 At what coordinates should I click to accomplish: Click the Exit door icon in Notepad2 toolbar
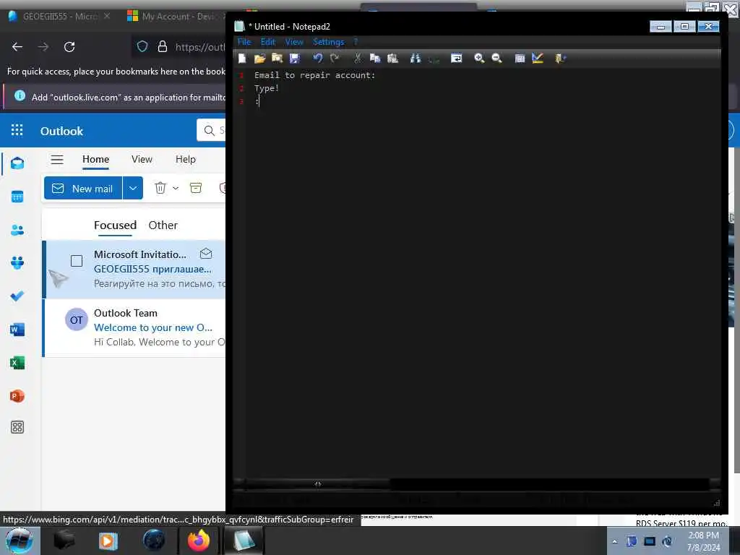point(560,58)
